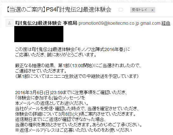Click the ご応募いただき、誠にありがとうございます line
This screenshot has width=173, height=135.
(x=56, y=55)
